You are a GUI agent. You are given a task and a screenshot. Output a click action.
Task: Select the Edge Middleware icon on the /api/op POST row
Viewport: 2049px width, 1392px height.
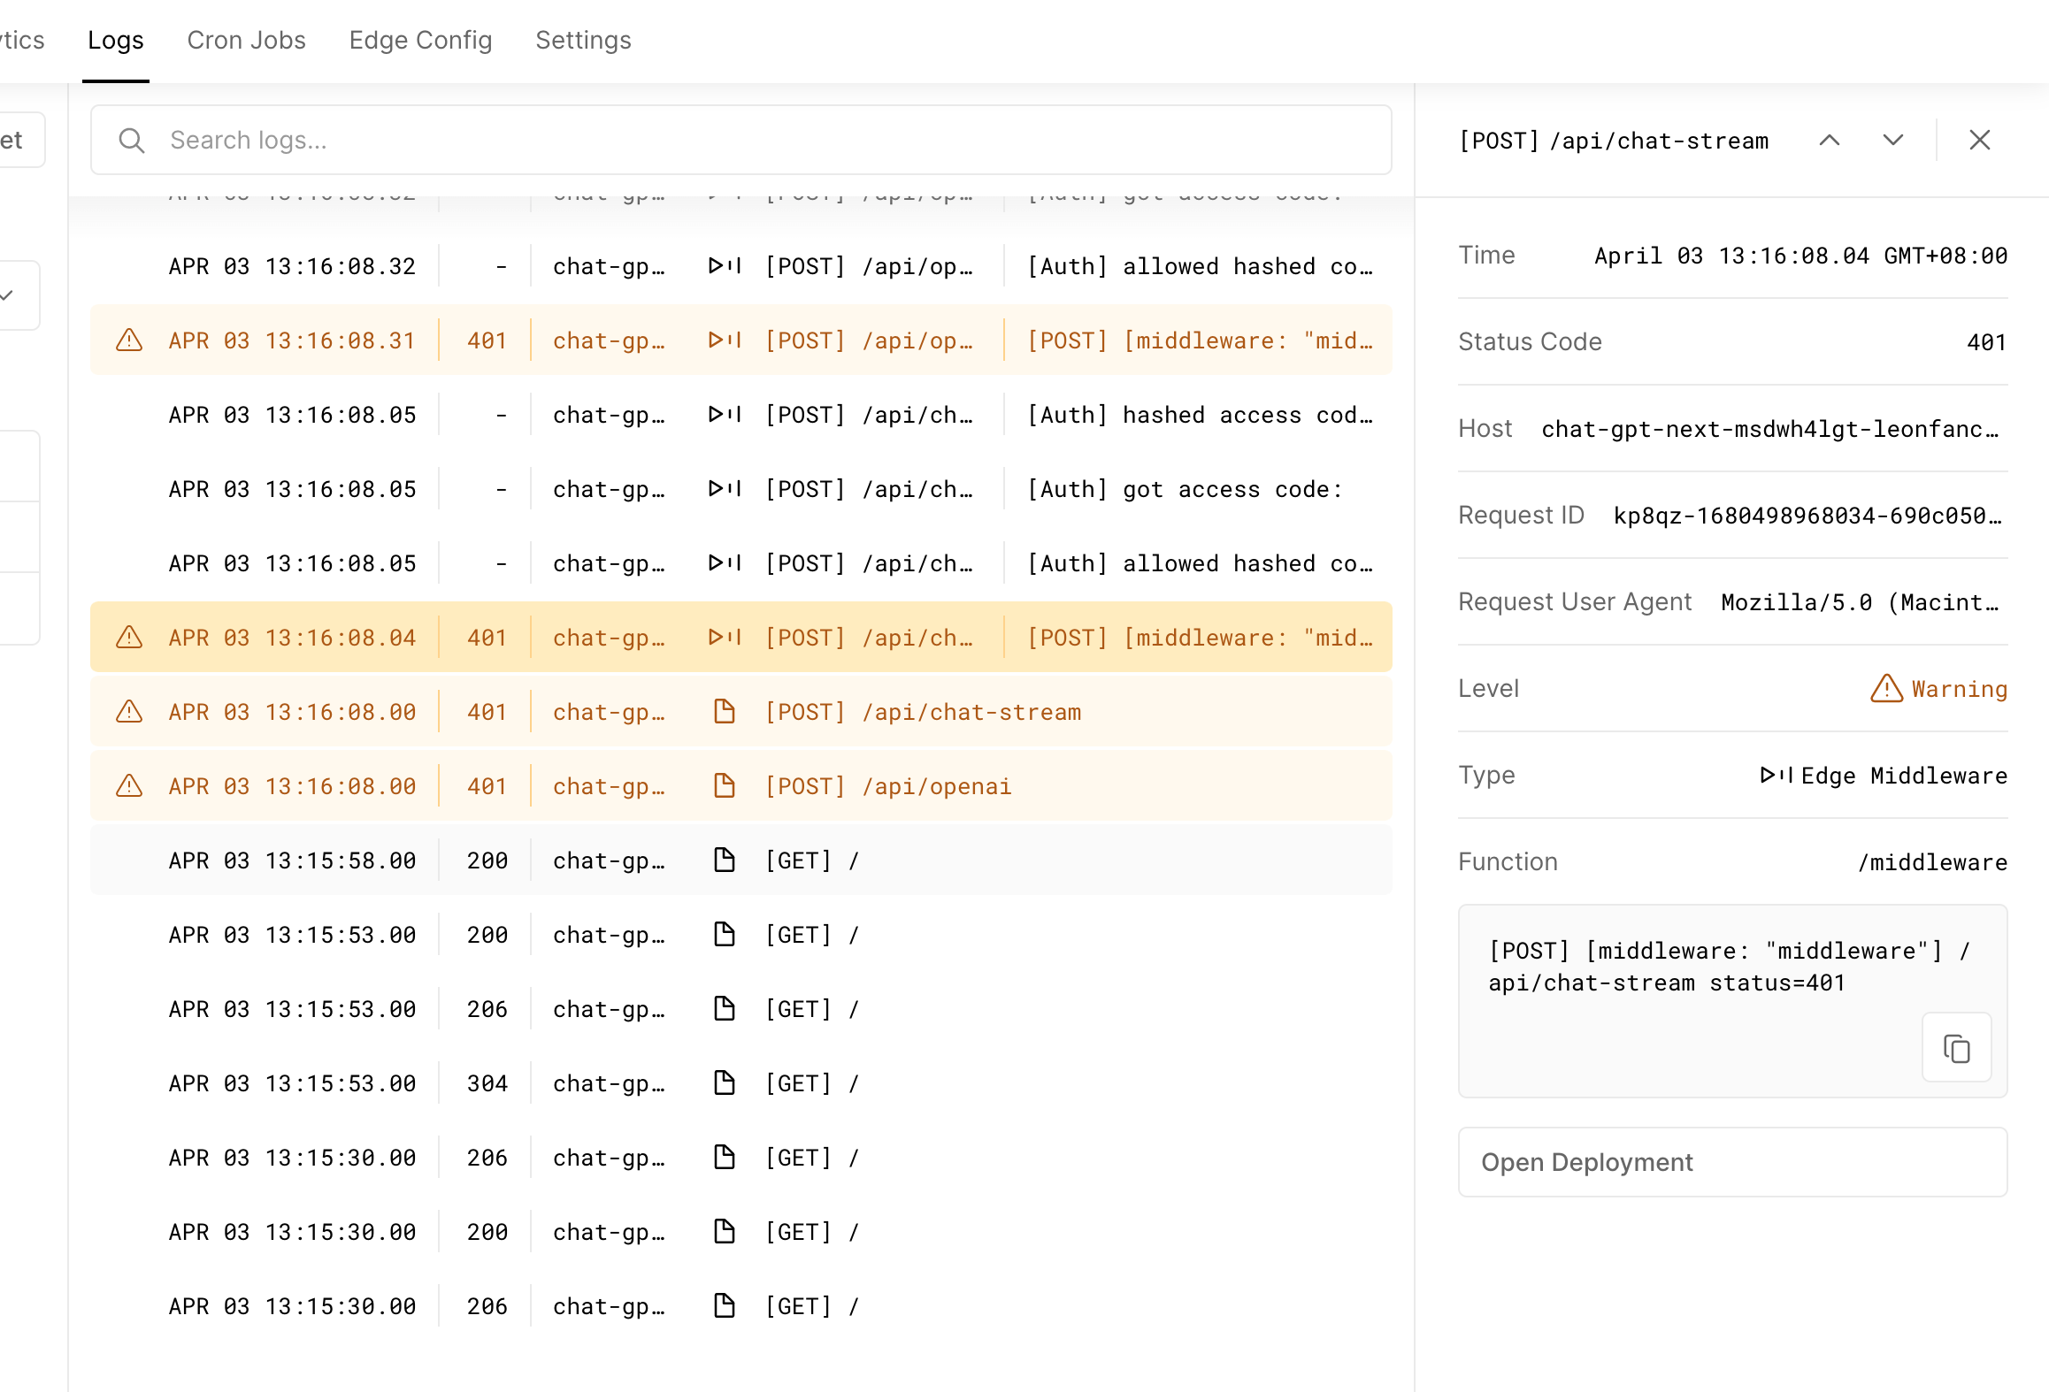724,340
